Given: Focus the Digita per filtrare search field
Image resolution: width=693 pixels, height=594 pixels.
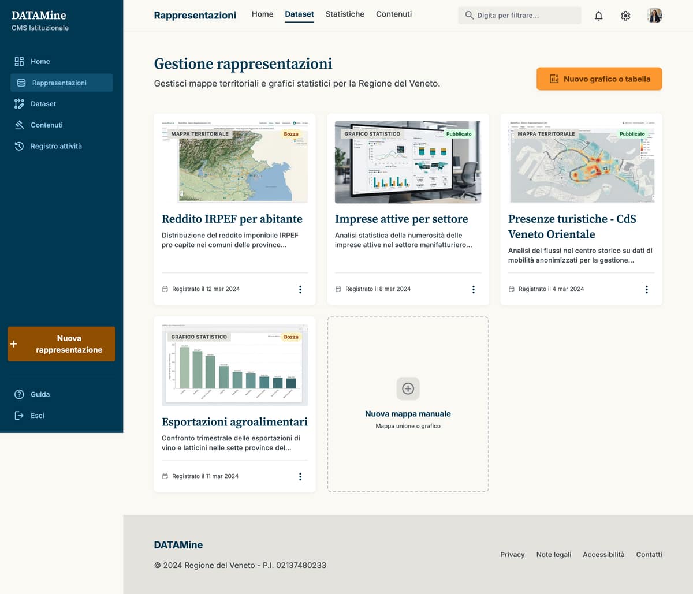Looking at the screenshot, I should tap(520, 15).
